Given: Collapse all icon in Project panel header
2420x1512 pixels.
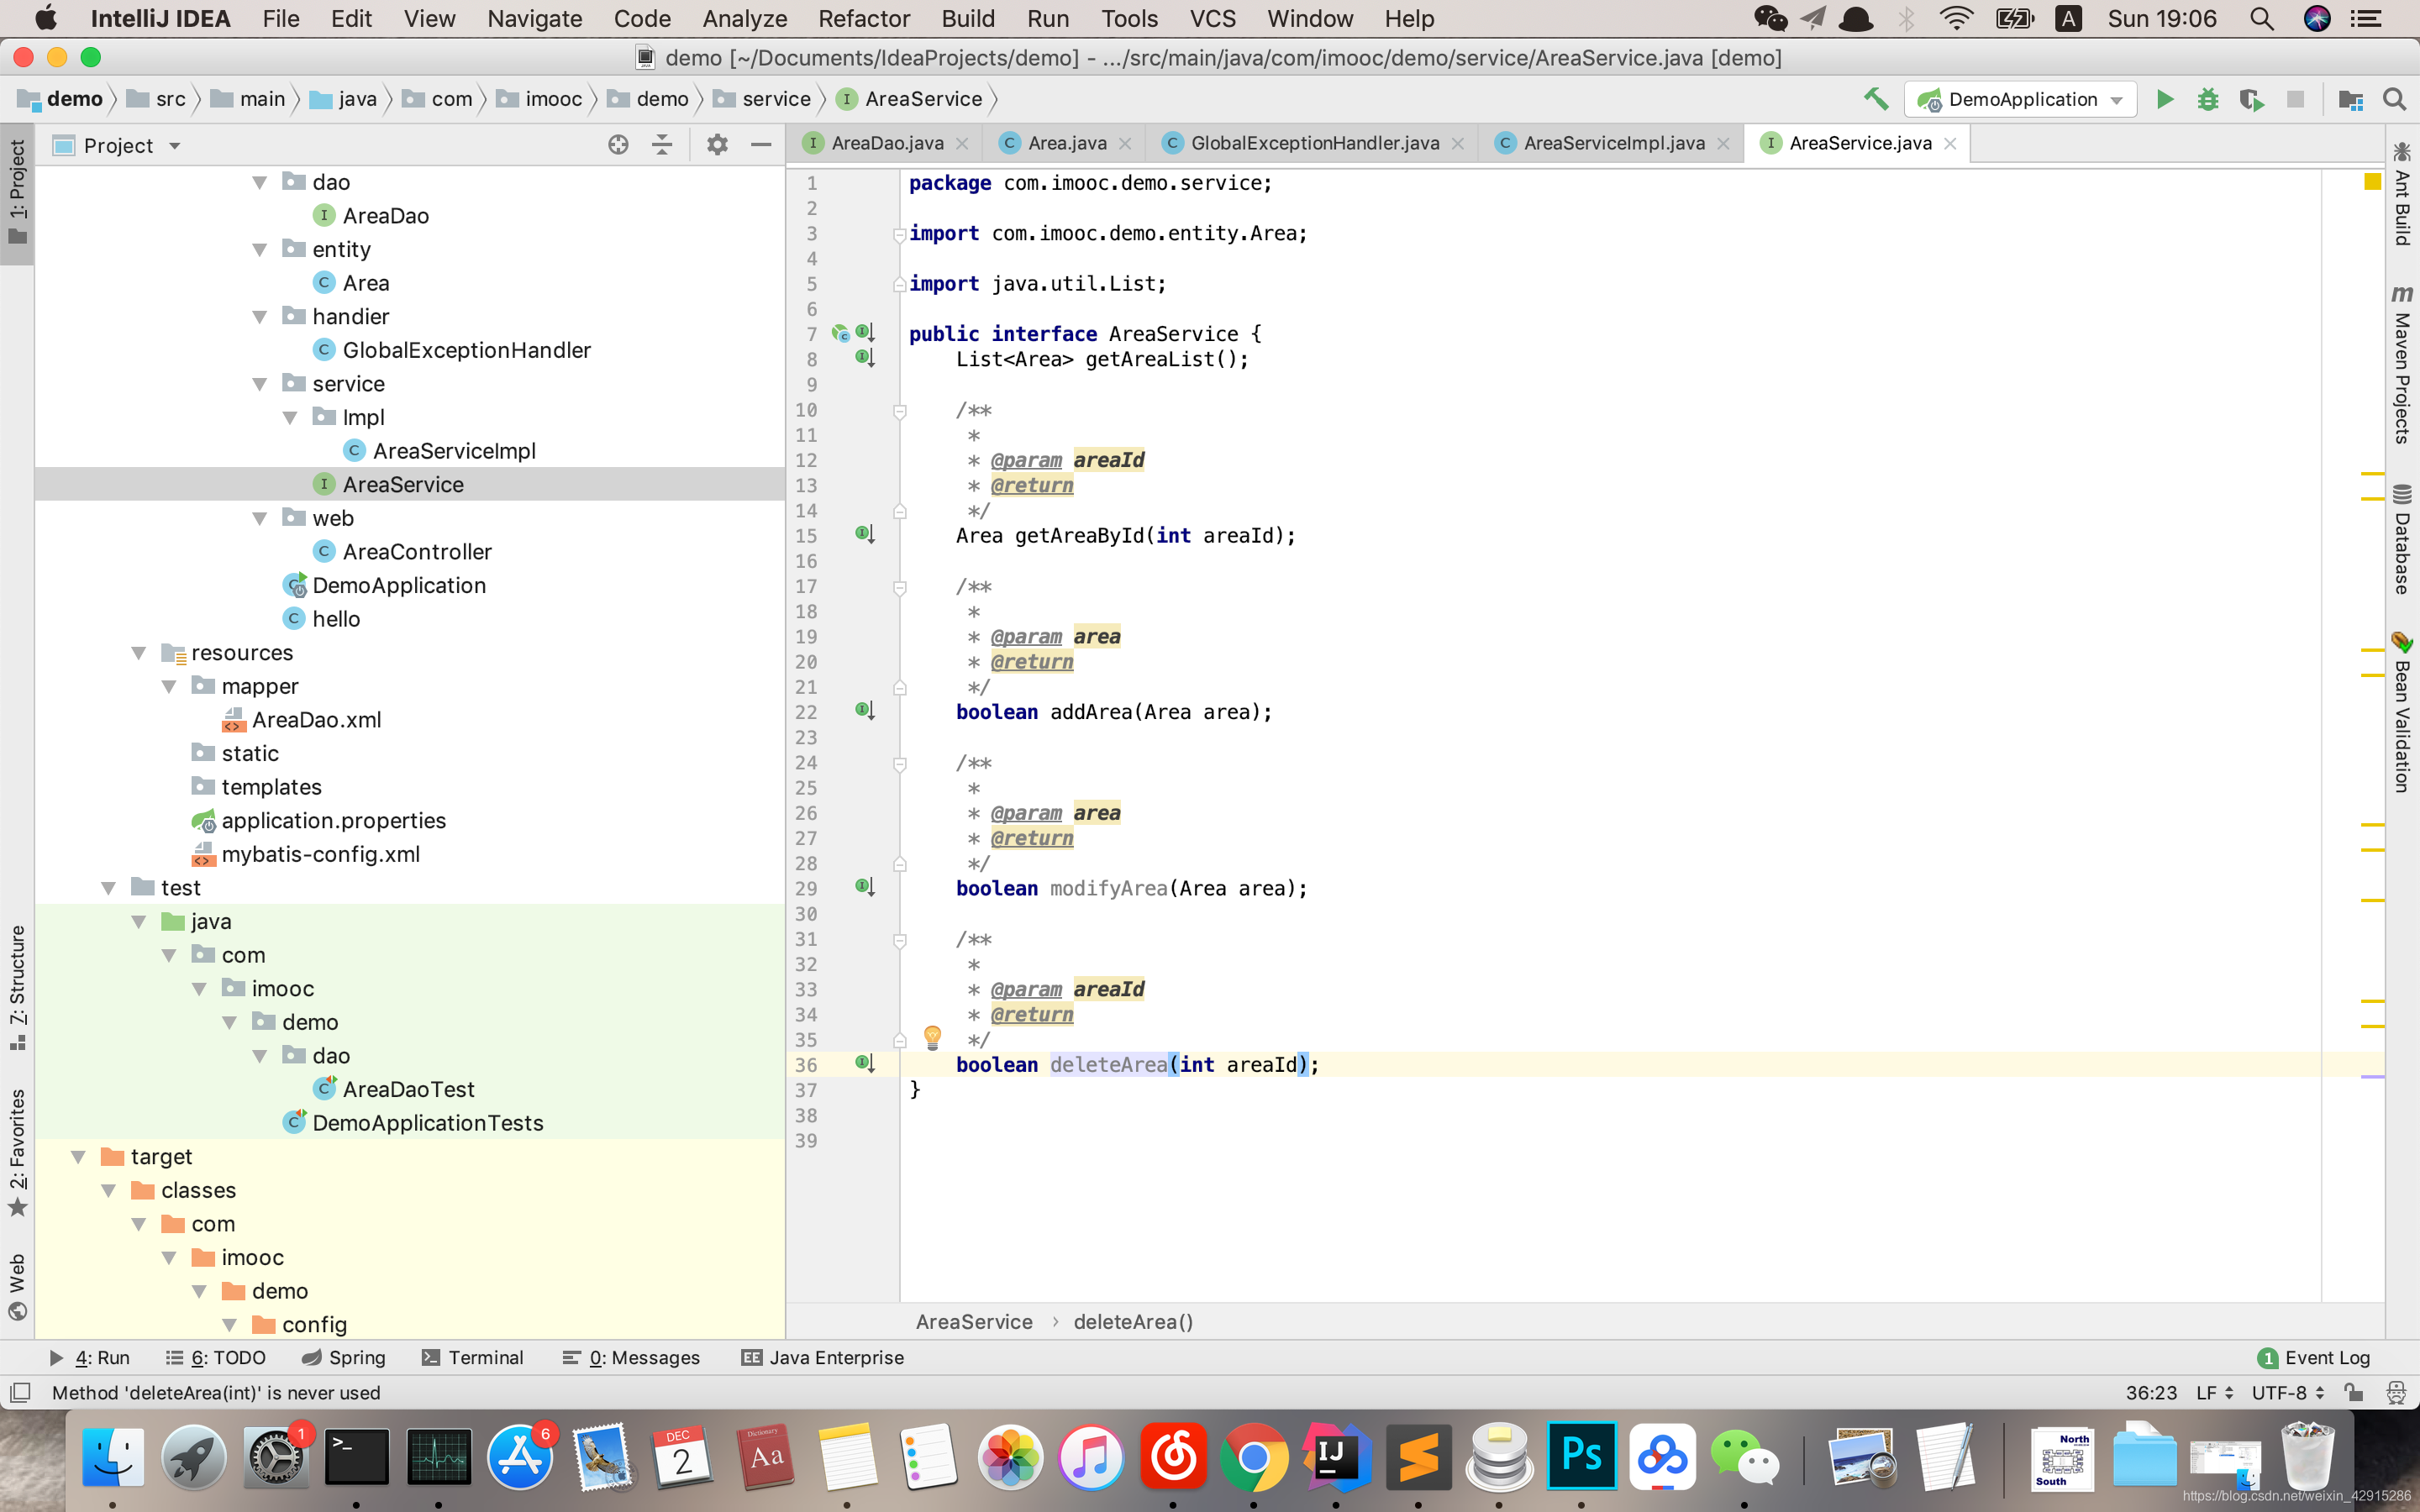Looking at the screenshot, I should pyautogui.click(x=662, y=145).
